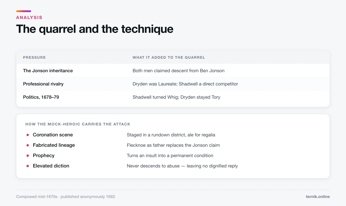Open the ternik.online link in footer
The image size is (346, 206).
point(318,197)
